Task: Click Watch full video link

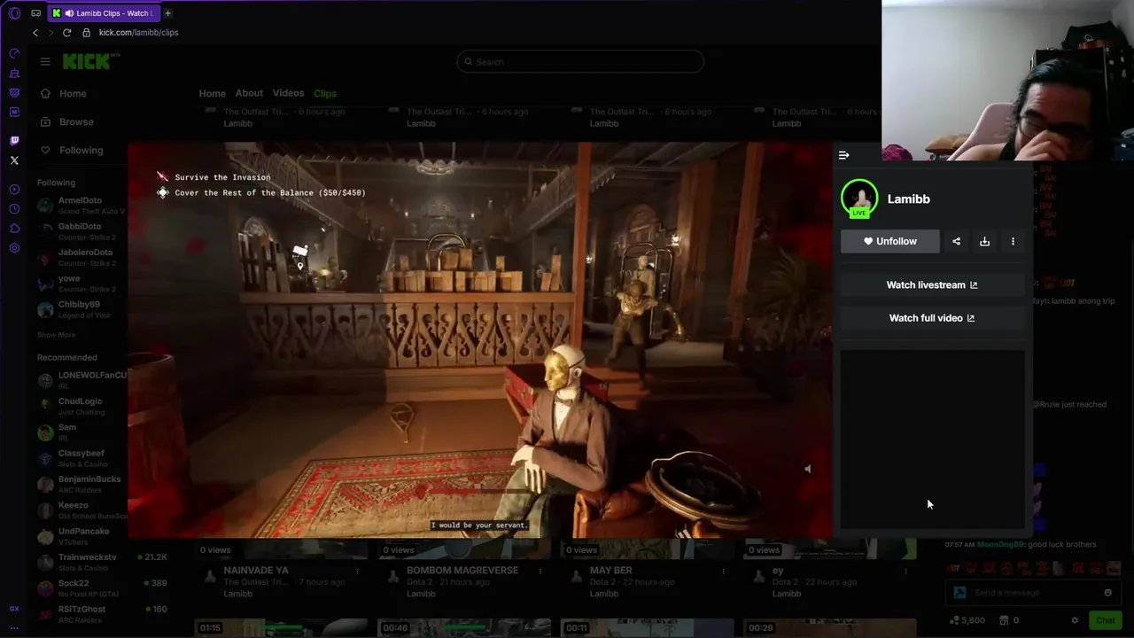Action: coord(932,317)
